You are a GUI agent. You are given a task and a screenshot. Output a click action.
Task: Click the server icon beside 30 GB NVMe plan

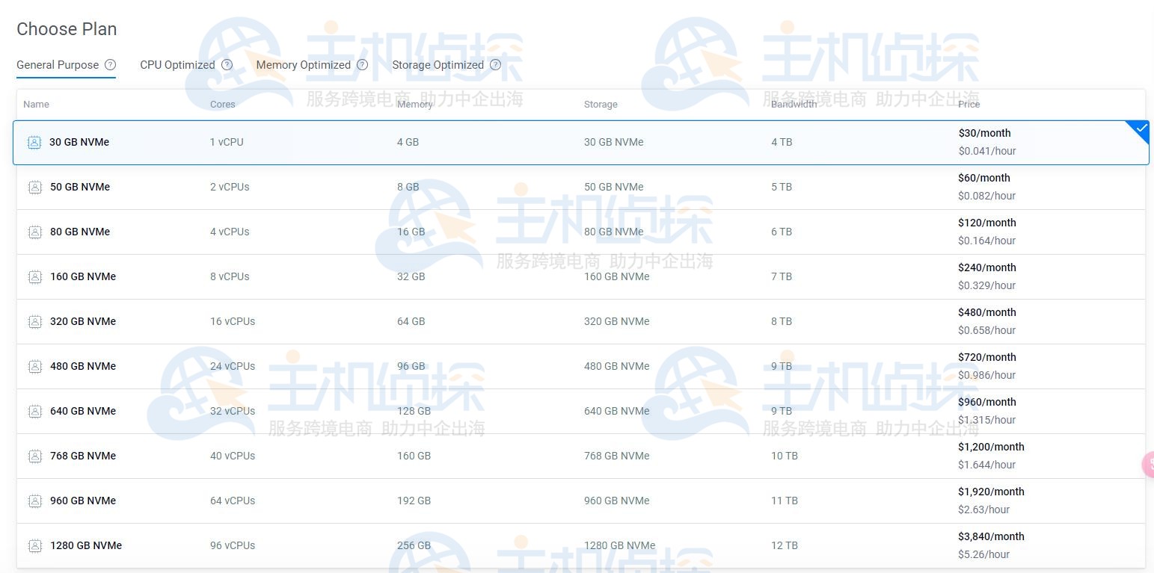coord(34,142)
